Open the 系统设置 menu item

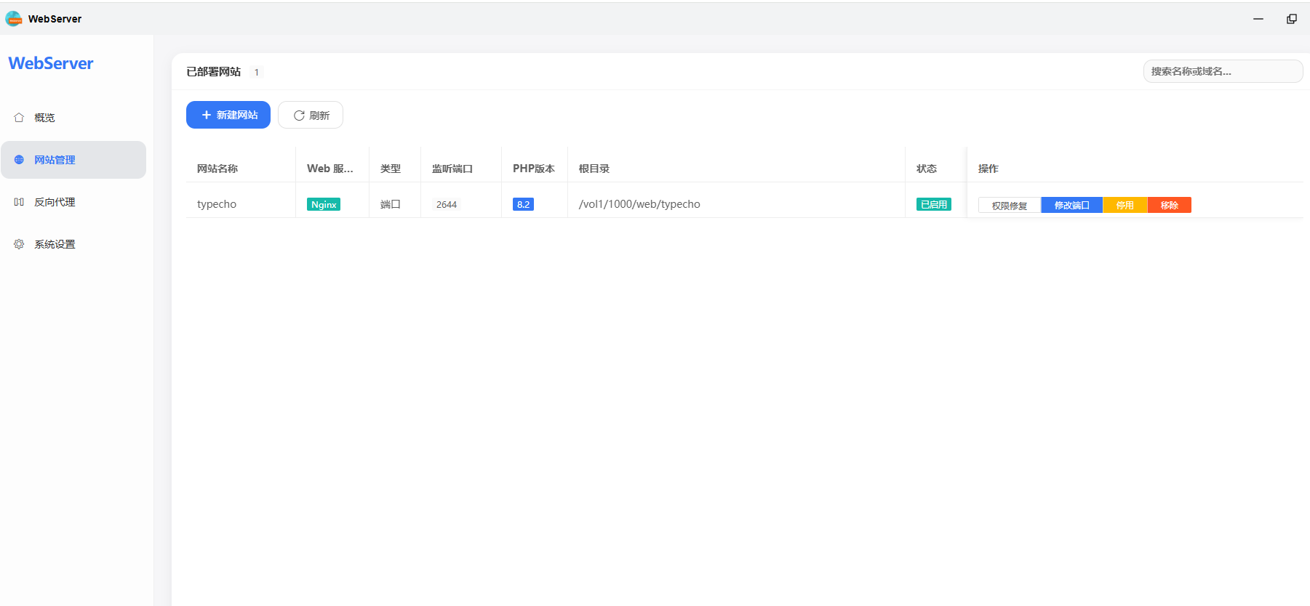[55, 244]
